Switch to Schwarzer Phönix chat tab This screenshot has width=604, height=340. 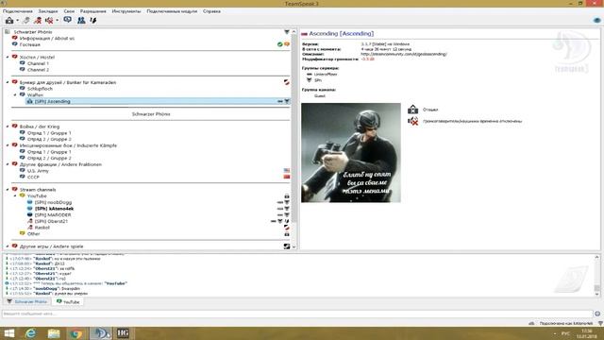[x=27, y=302]
